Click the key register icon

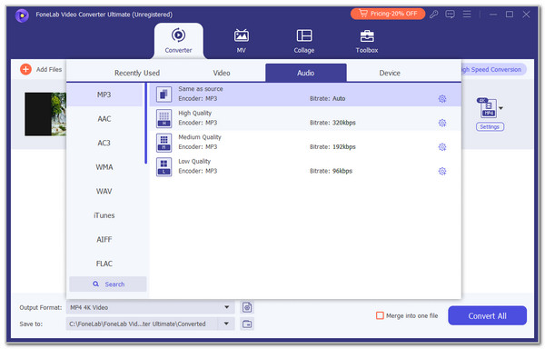pos(433,15)
